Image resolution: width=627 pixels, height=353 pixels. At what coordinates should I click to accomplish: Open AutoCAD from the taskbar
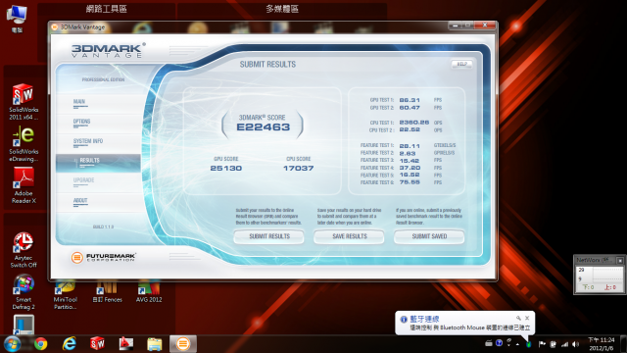pyautogui.click(x=125, y=344)
